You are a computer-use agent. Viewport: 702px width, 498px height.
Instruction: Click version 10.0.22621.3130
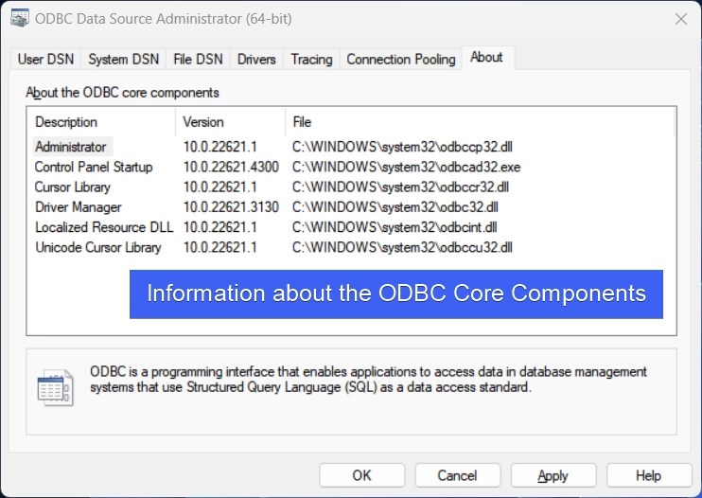(x=231, y=207)
